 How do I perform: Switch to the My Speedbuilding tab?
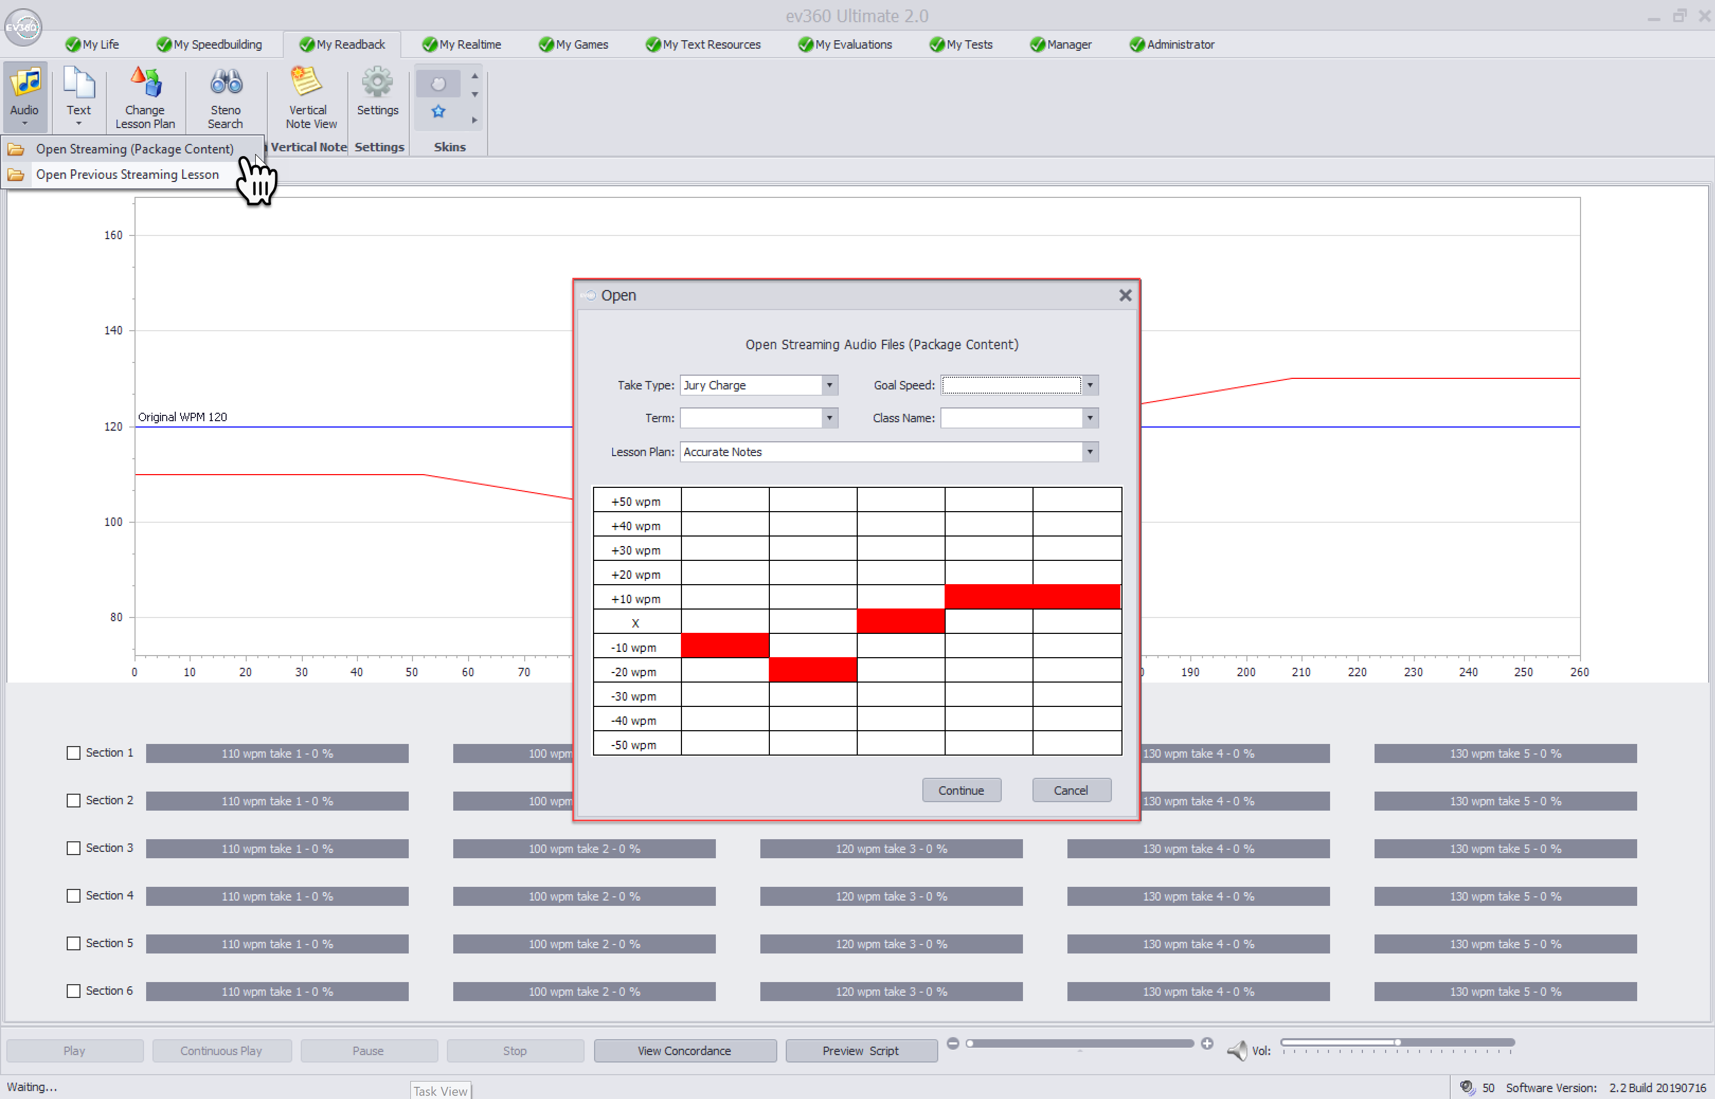point(209,44)
